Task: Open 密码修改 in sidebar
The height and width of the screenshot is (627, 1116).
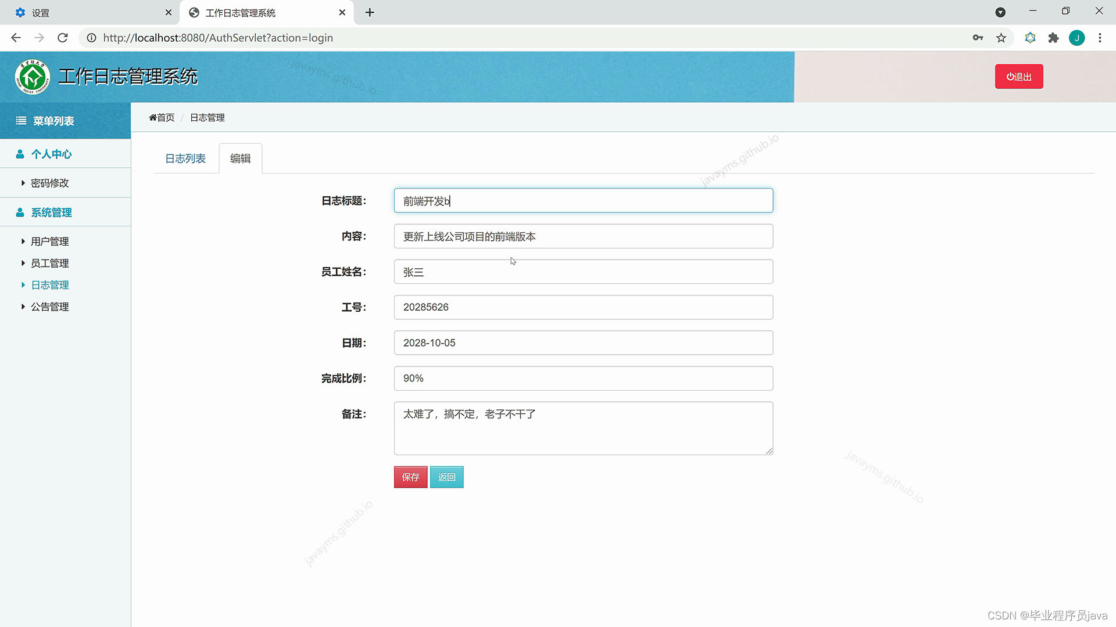Action: (50, 183)
